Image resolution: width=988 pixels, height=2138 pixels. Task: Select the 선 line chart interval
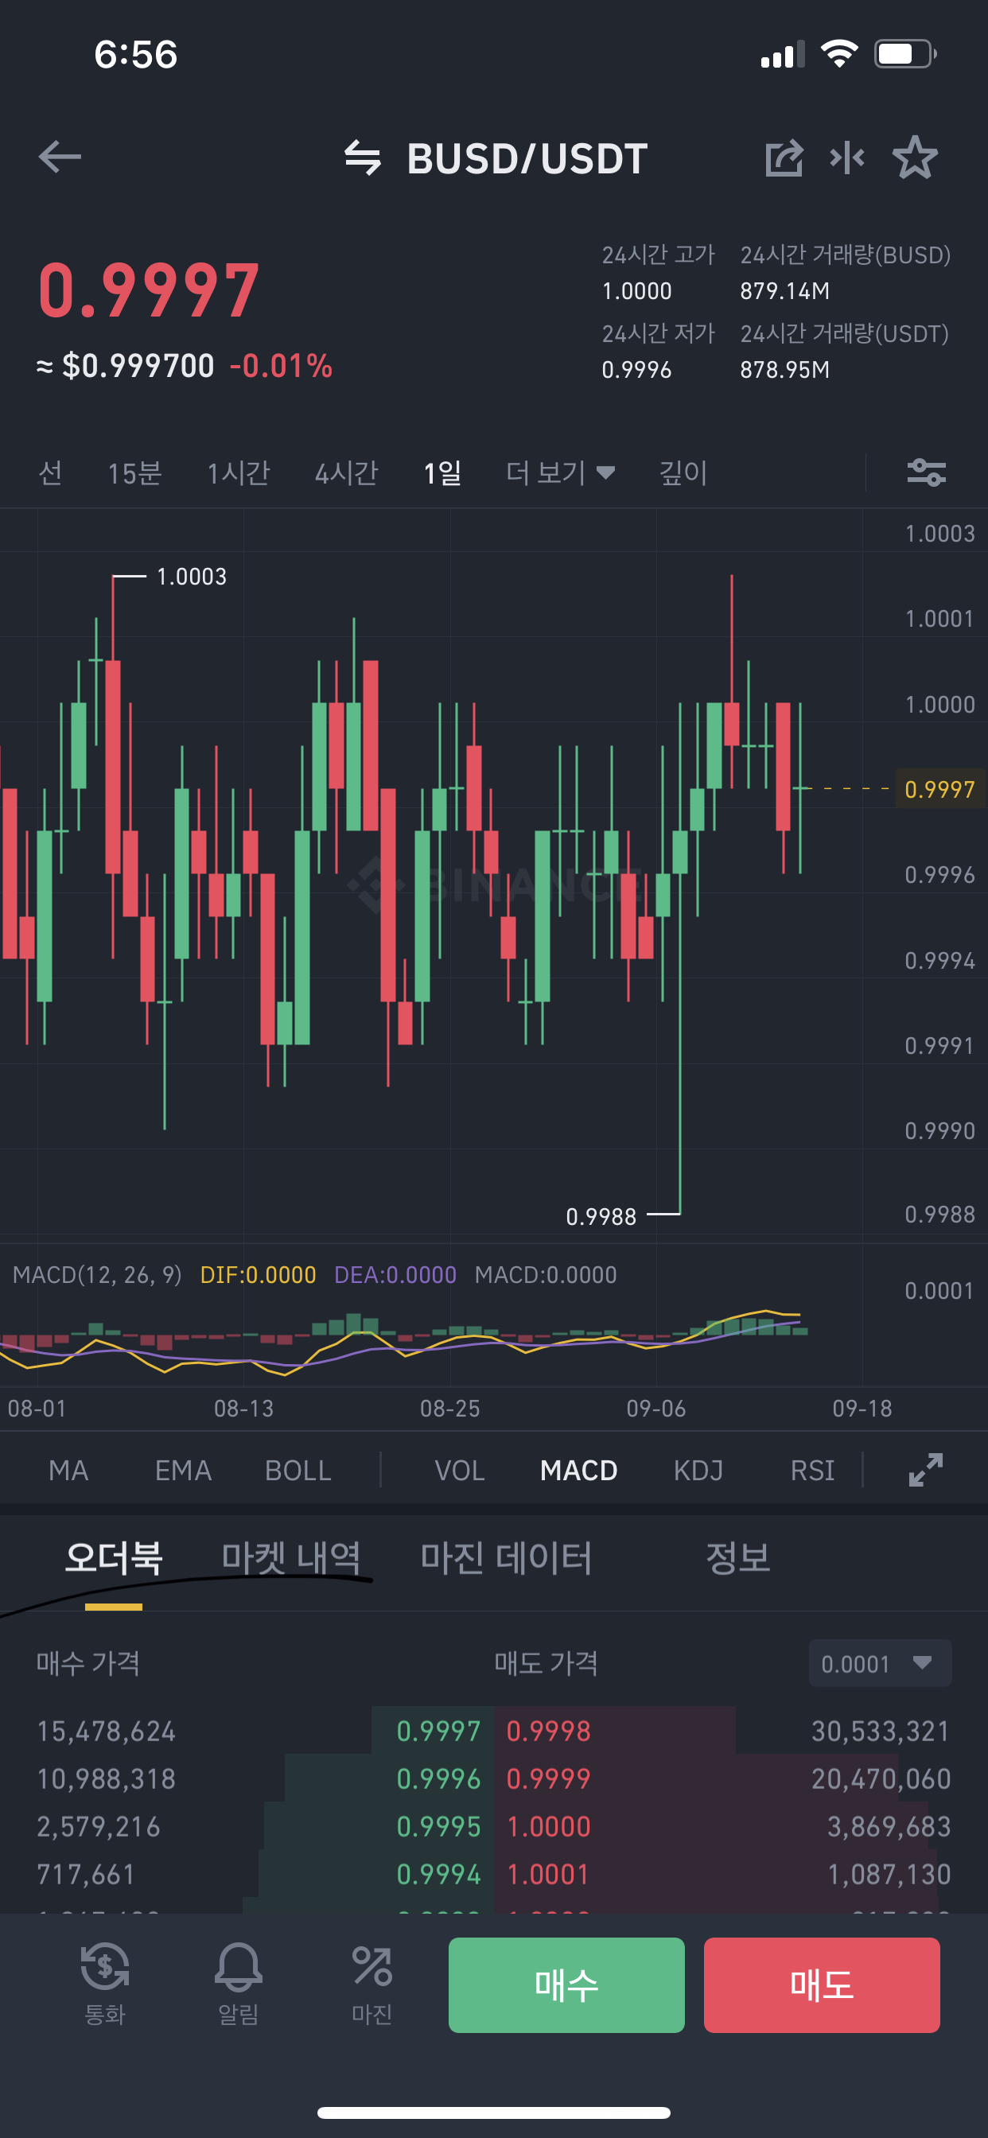coord(51,473)
